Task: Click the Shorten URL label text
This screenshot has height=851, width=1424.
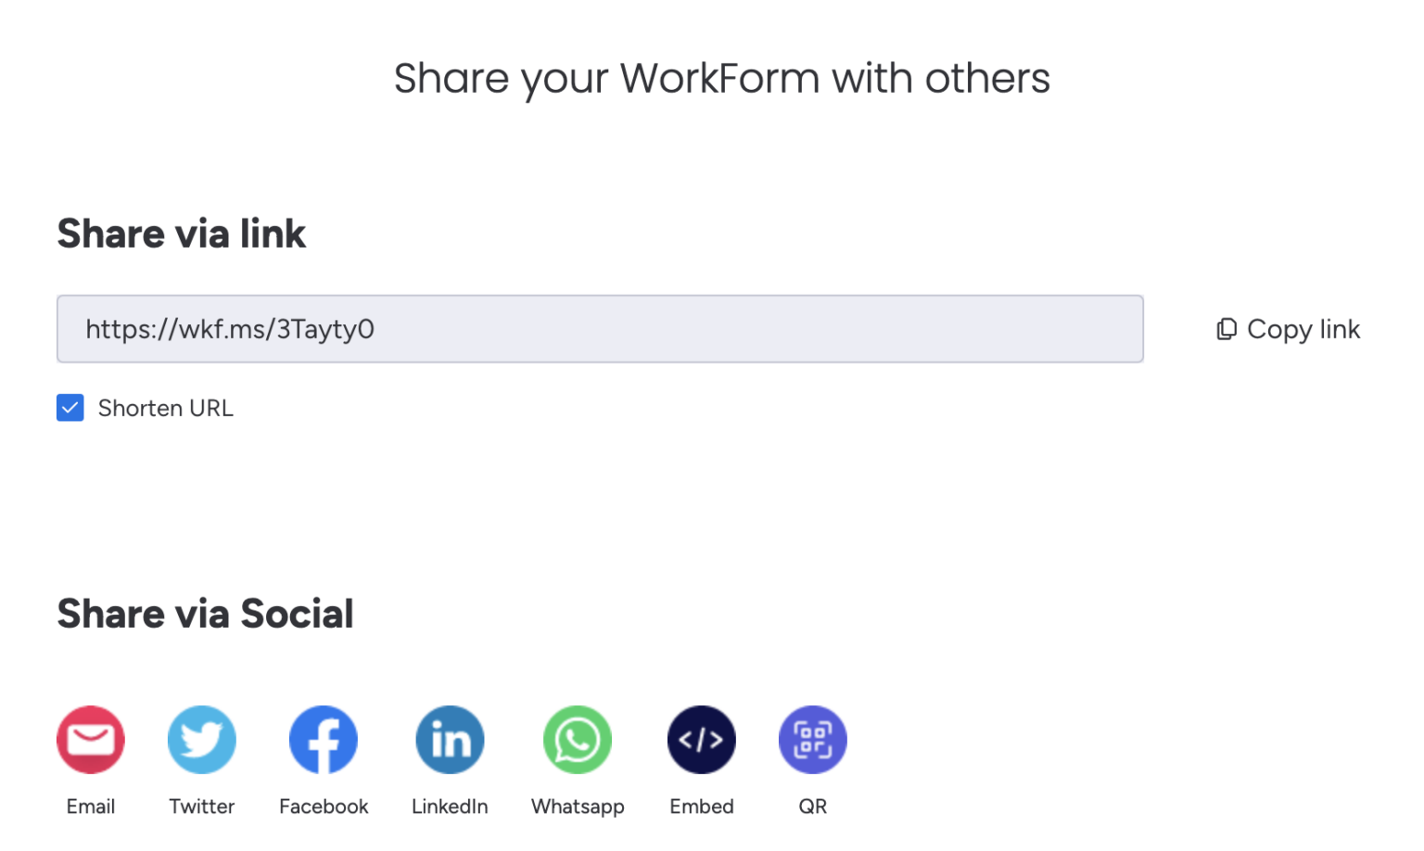Action: [165, 408]
